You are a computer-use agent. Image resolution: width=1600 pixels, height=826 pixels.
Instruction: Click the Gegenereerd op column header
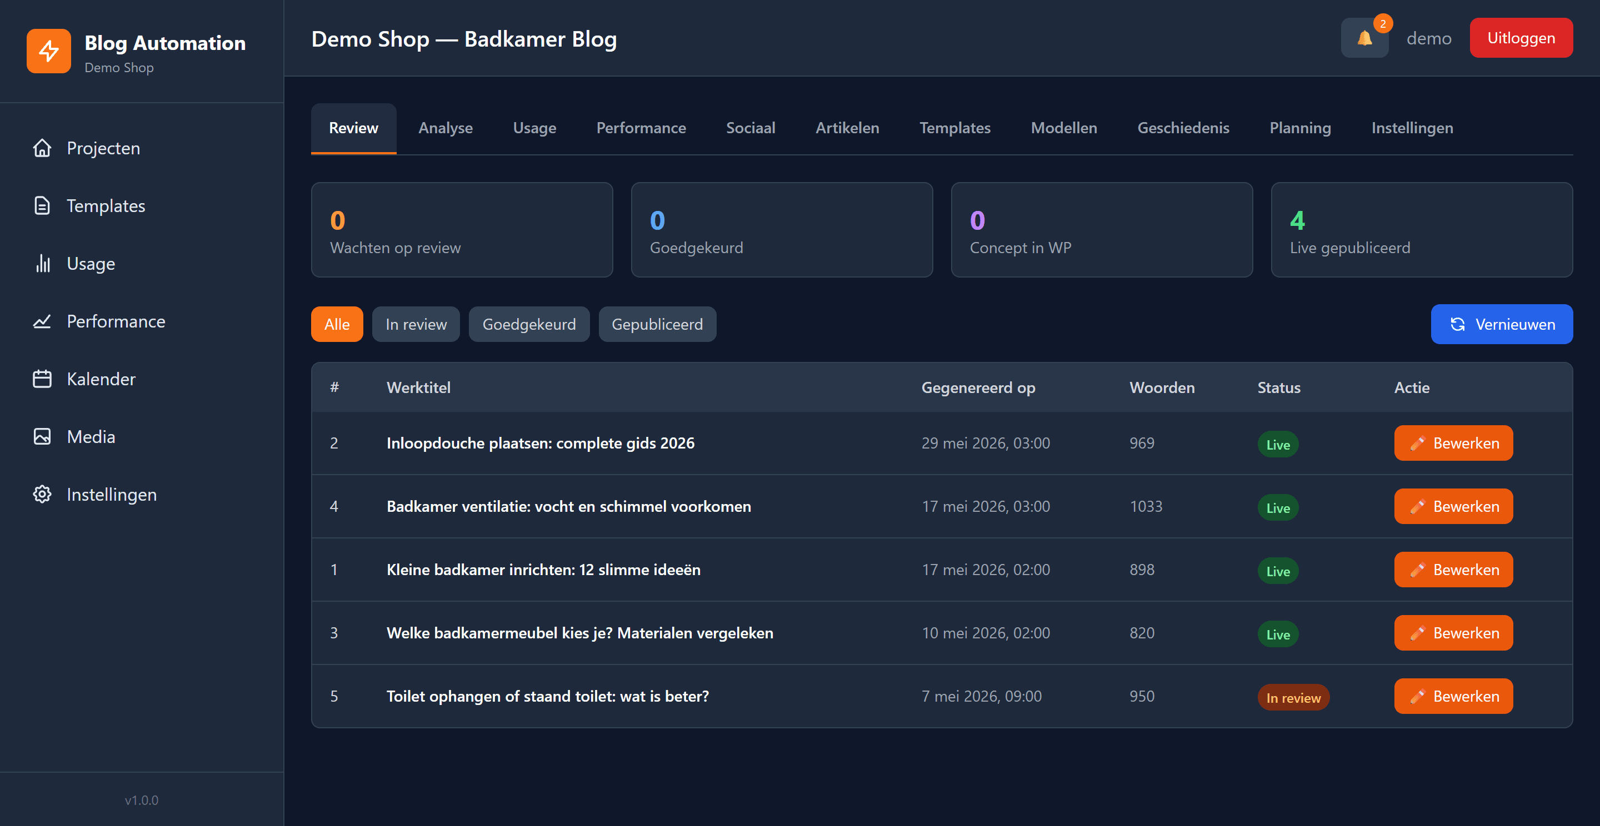[x=978, y=388]
